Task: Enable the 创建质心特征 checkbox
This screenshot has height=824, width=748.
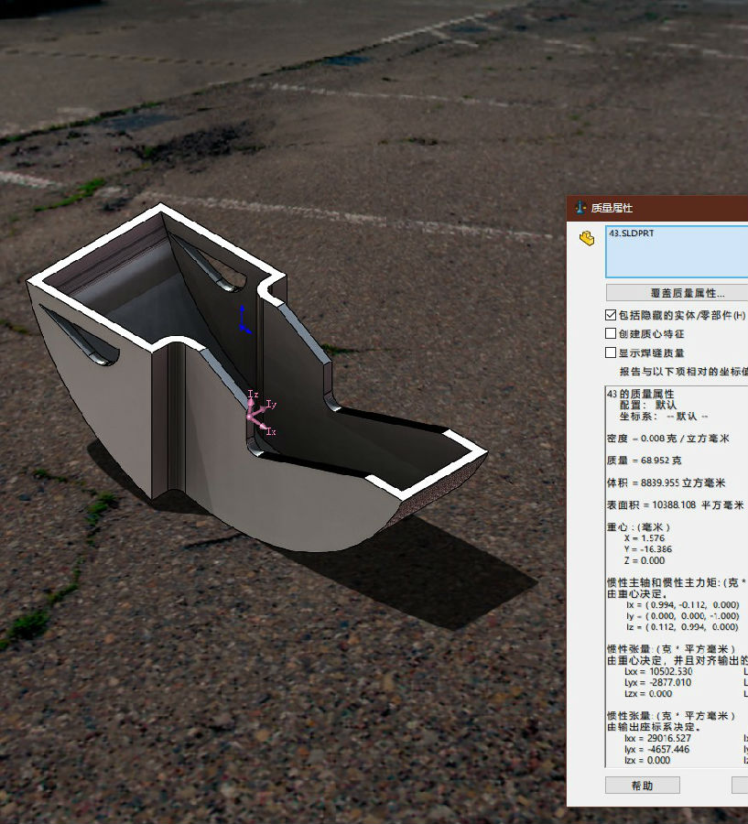Action: 611,334
